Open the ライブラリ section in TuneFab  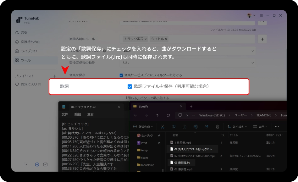(29, 51)
